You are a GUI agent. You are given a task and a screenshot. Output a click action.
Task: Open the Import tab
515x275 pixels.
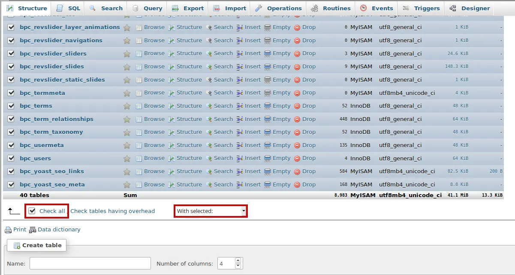point(230,8)
